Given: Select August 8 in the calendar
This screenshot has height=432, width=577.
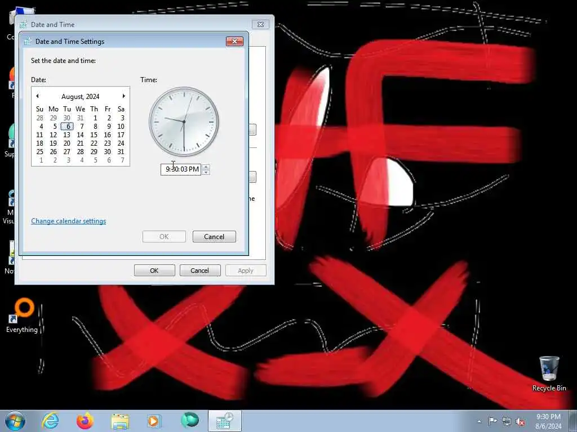Looking at the screenshot, I should coord(95,127).
